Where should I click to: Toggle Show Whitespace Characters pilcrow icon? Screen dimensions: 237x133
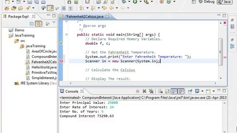[71, 8]
